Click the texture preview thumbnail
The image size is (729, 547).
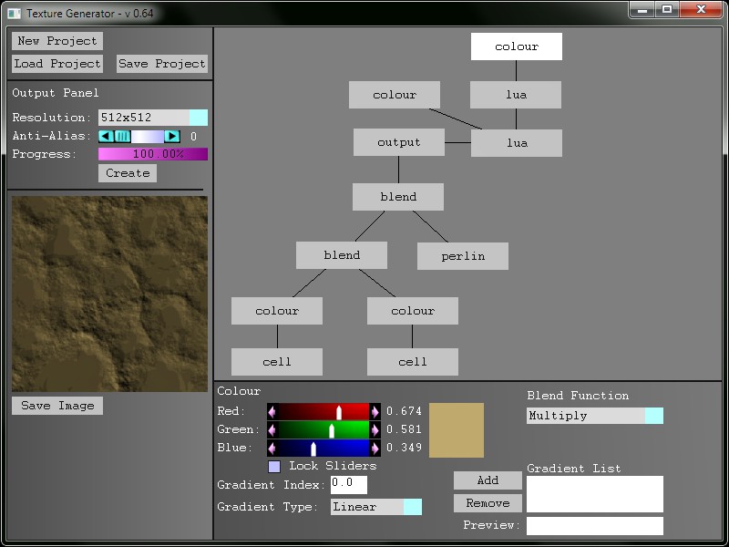109,292
